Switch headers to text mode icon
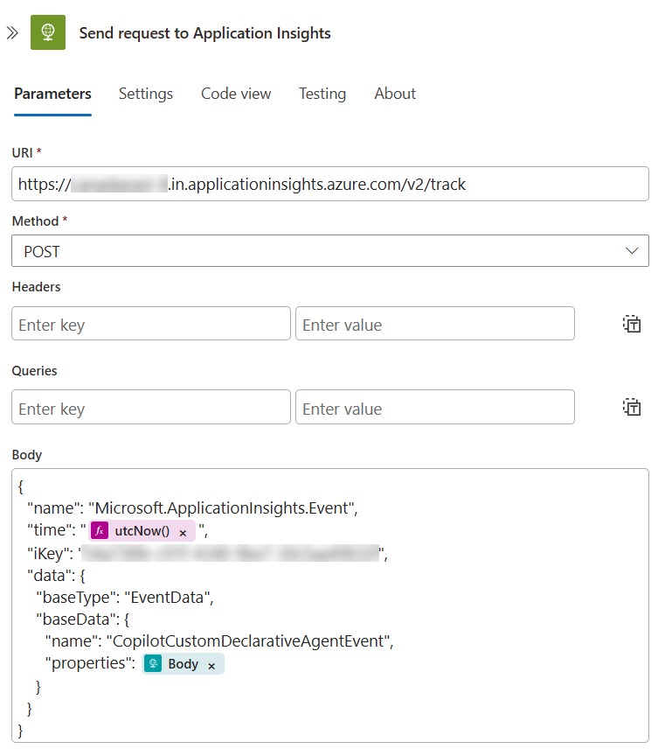This screenshot has width=658, height=749. pos(632,324)
